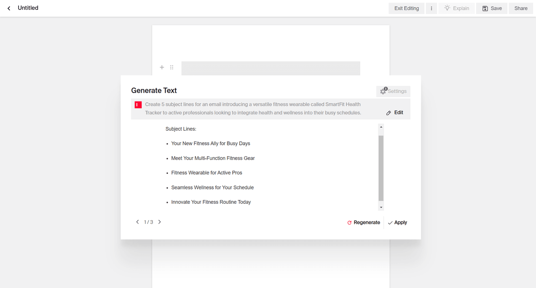Viewport: 536px width, 288px height.
Task: Click Exit Editing
Action: coord(406,8)
